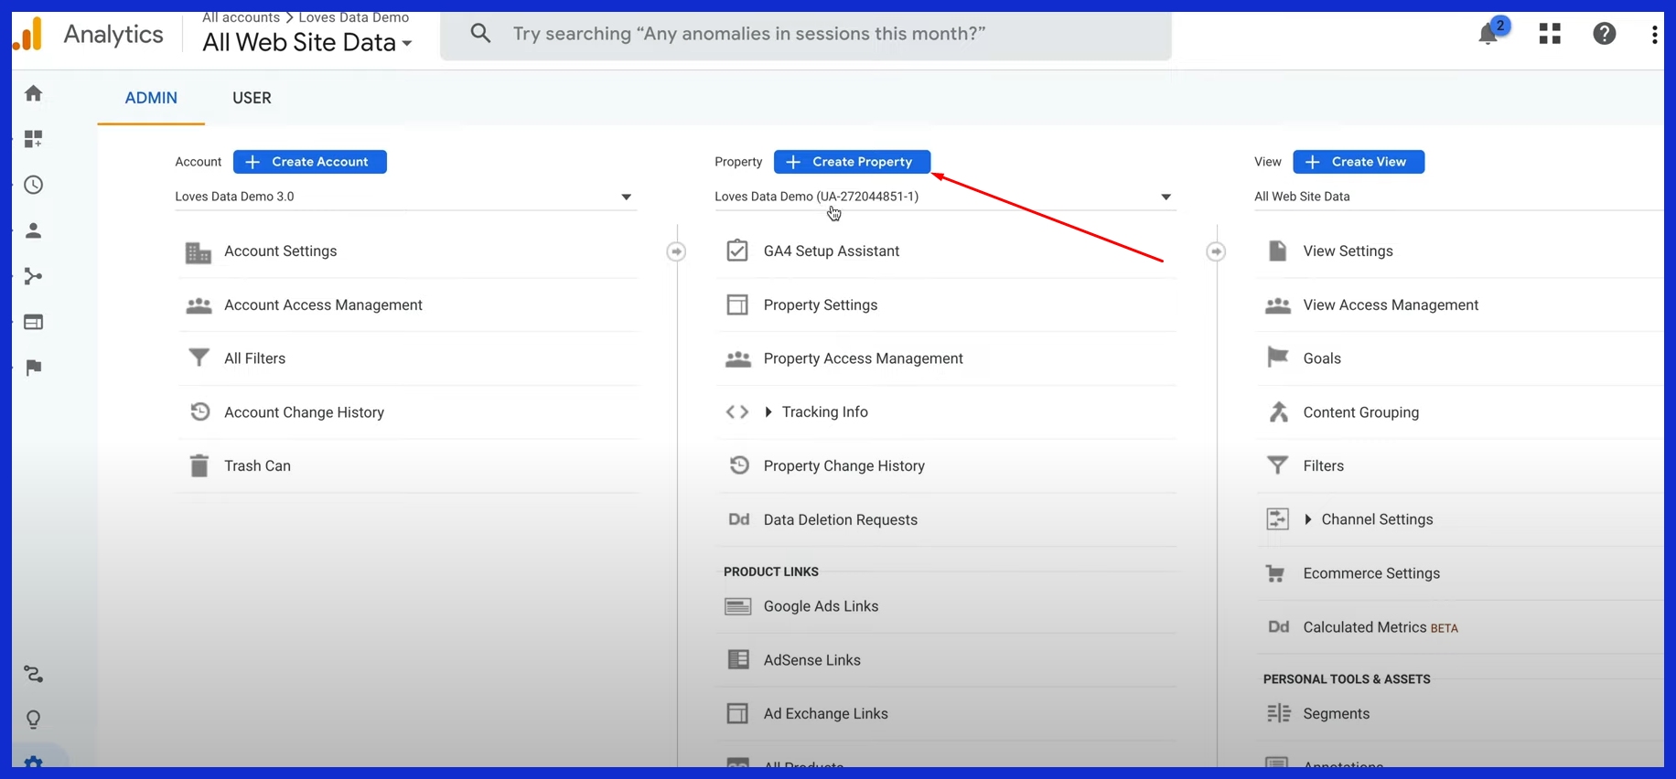Open the View dropdown All Web Site Data

(1459, 197)
